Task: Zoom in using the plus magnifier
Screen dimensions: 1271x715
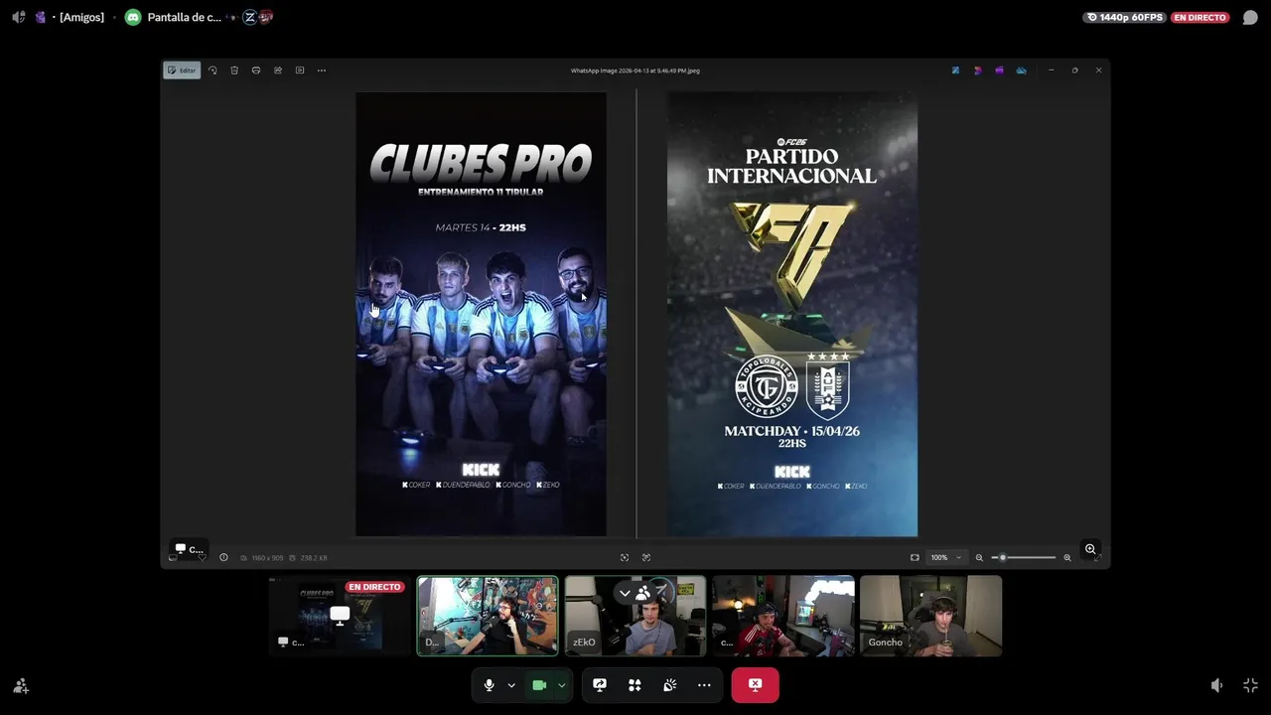Action: tap(1067, 557)
